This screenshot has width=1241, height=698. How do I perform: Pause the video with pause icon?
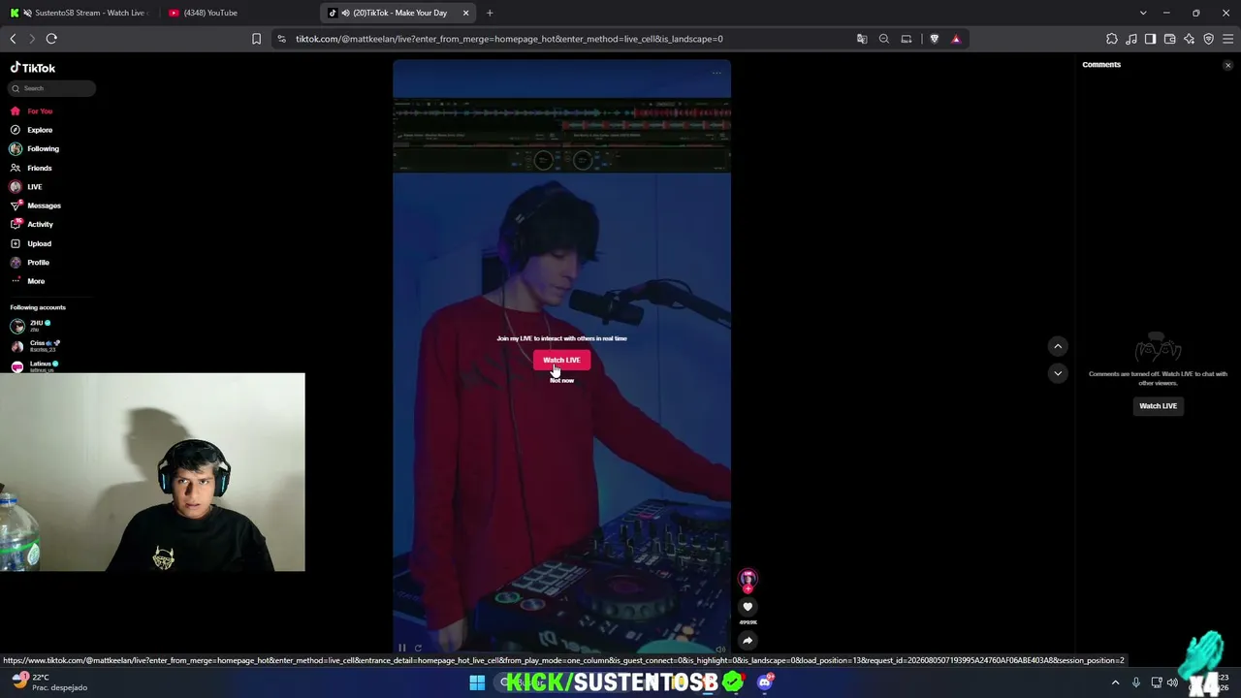click(x=402, y=649)
